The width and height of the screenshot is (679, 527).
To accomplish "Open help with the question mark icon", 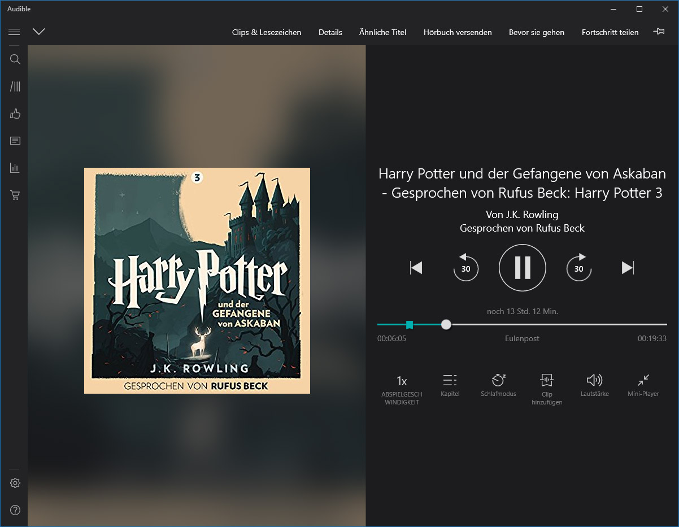I will click(15, 510).
